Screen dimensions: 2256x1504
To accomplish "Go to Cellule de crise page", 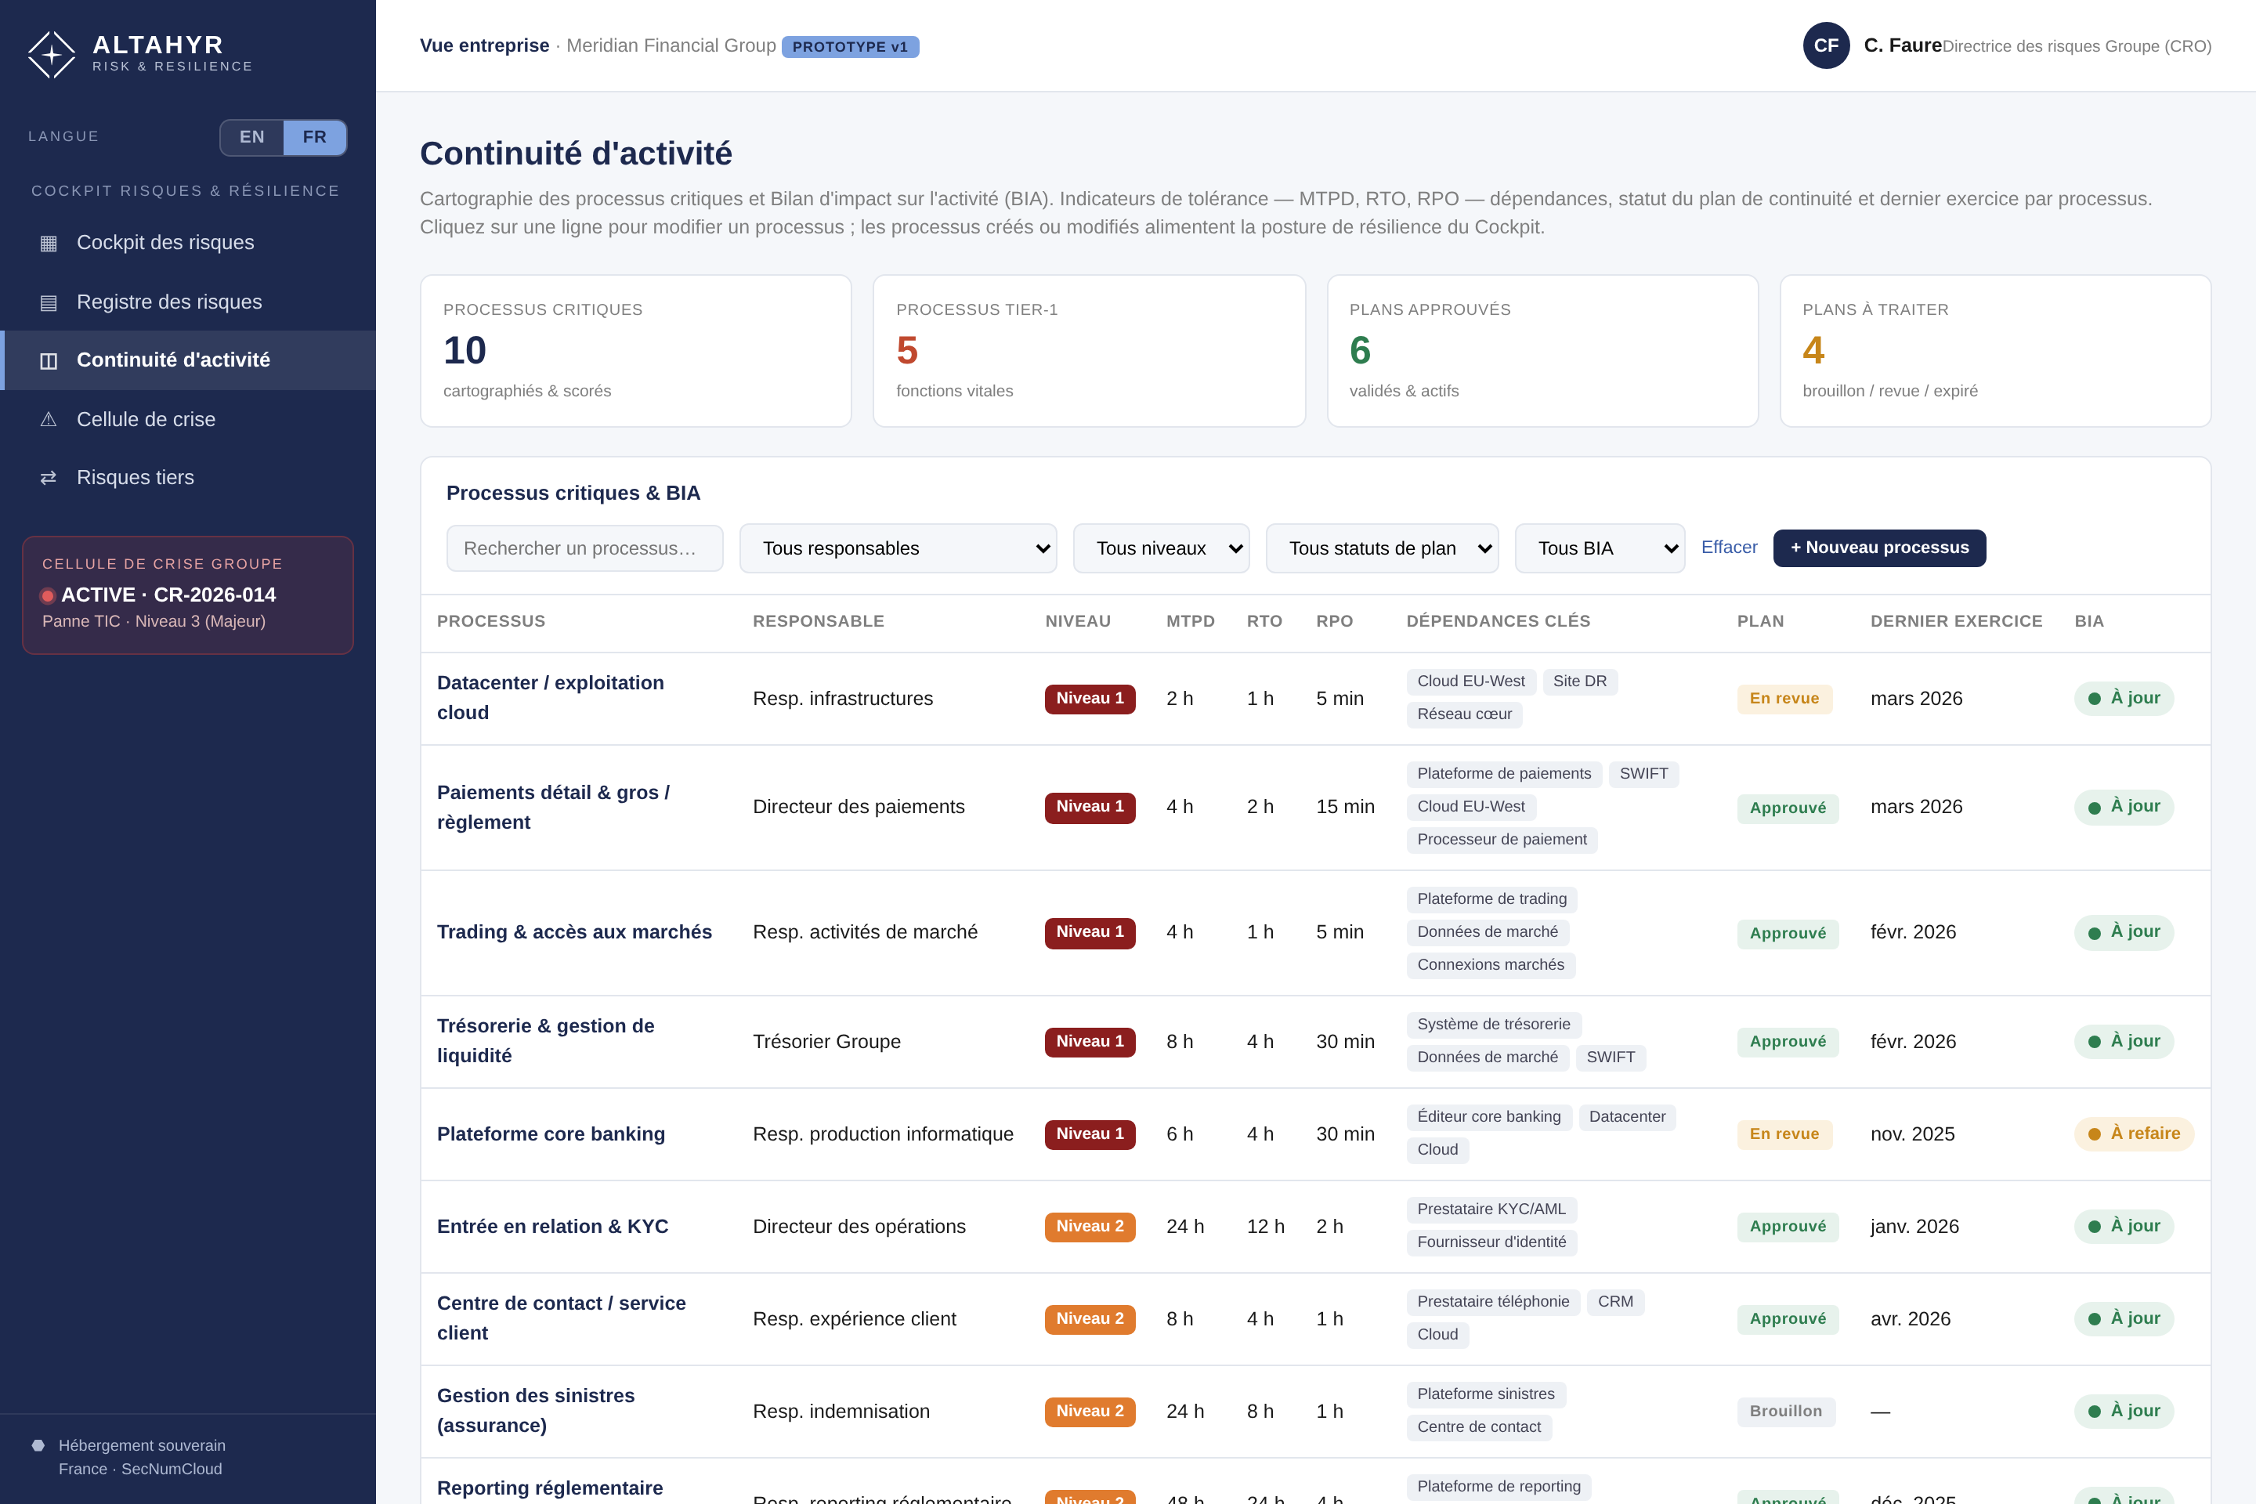I will tap(188, 419).
